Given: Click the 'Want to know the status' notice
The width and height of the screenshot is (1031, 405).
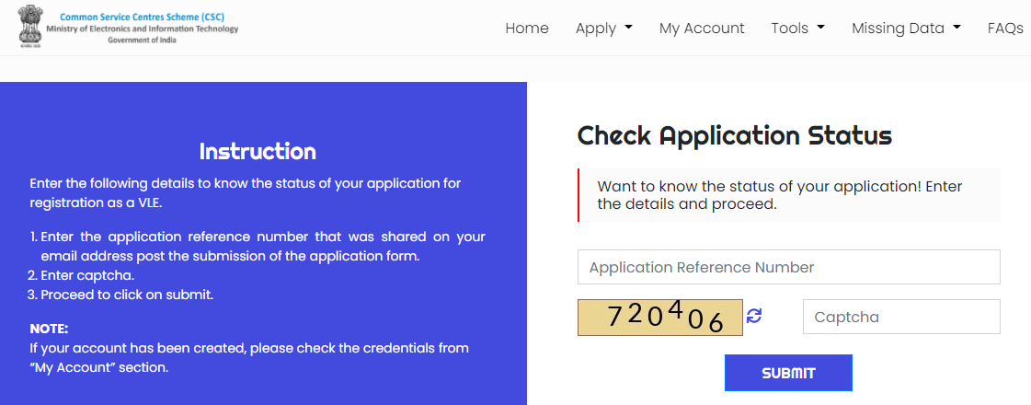Looking at the screenshot, I should pos(787,195).
